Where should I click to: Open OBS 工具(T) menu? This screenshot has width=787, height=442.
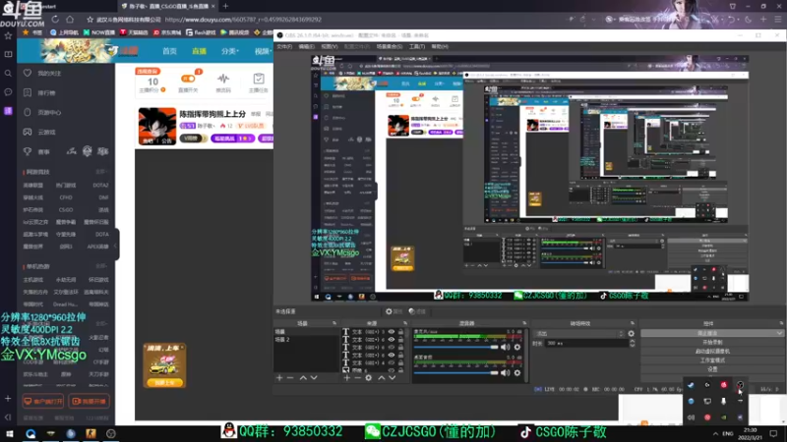(x=416, y=46)
